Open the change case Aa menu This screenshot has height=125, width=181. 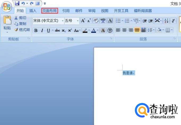tap(77, 30)
